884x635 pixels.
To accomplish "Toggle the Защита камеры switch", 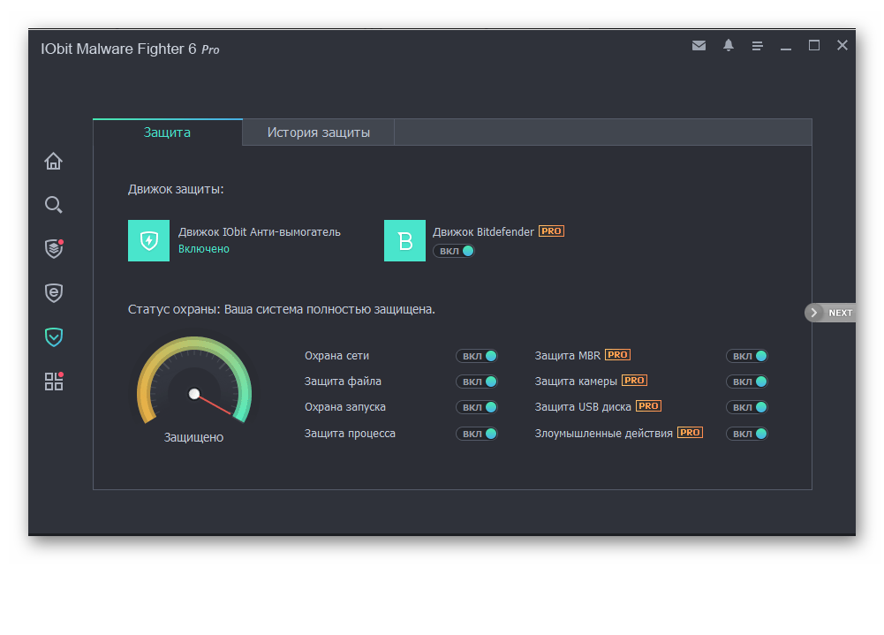I will 747,382.
